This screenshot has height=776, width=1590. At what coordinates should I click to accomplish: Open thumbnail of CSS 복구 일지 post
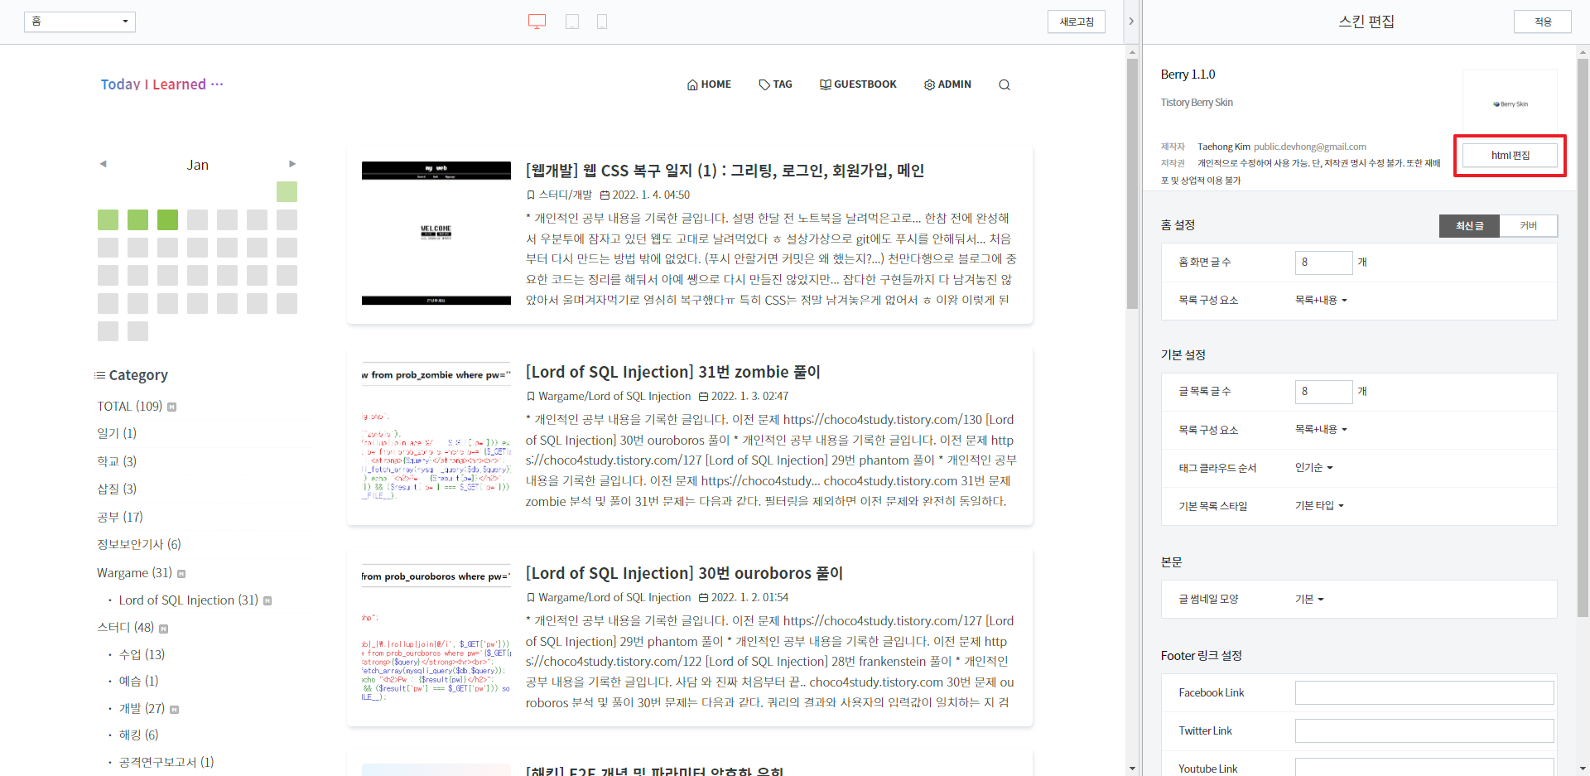[436, 234]
